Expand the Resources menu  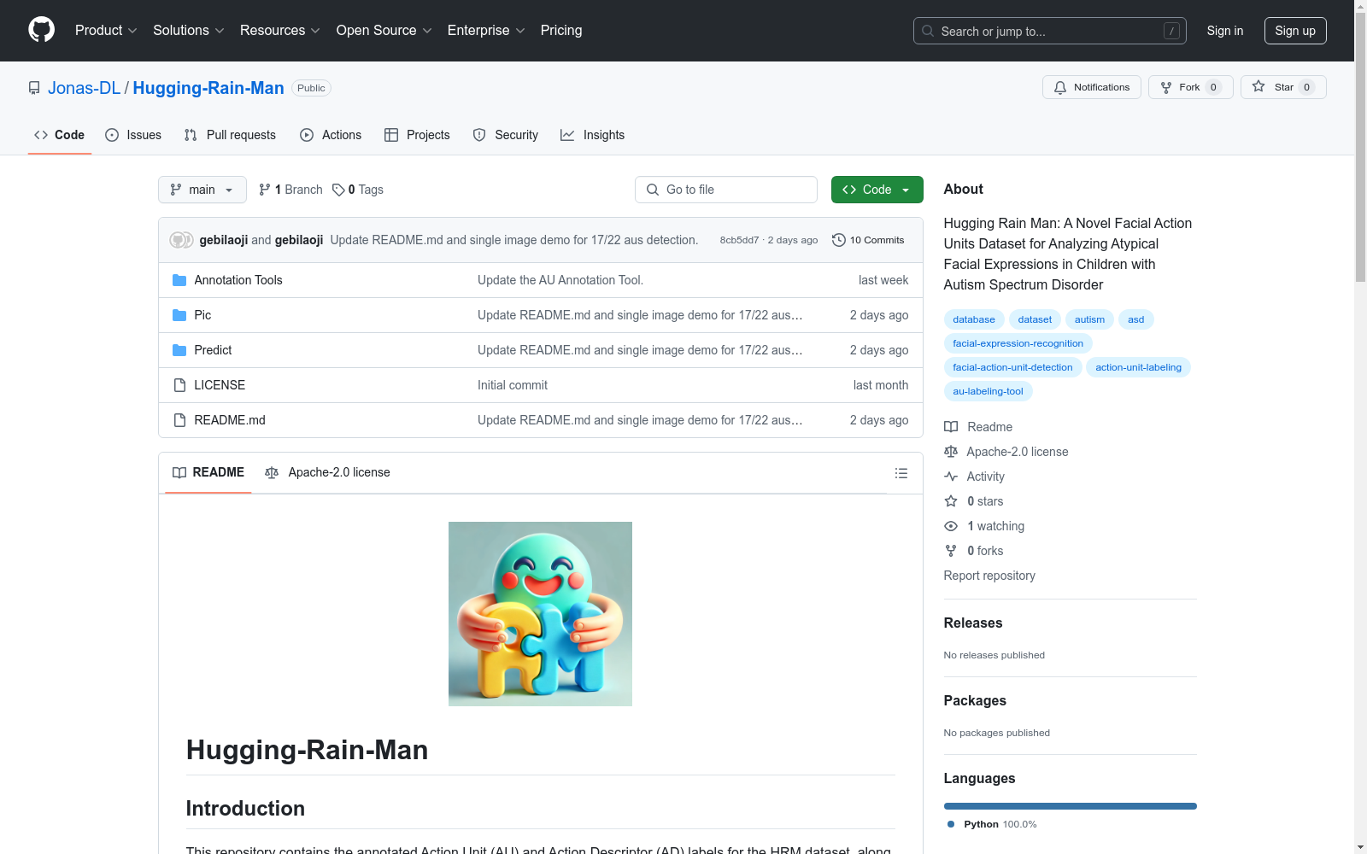click(280, 31)
